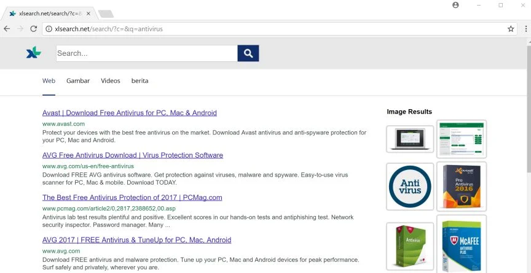Open AVG Free Antivirus Download link
The width and height of the screenshot is (531, 273).
click(x=133, y=155)
